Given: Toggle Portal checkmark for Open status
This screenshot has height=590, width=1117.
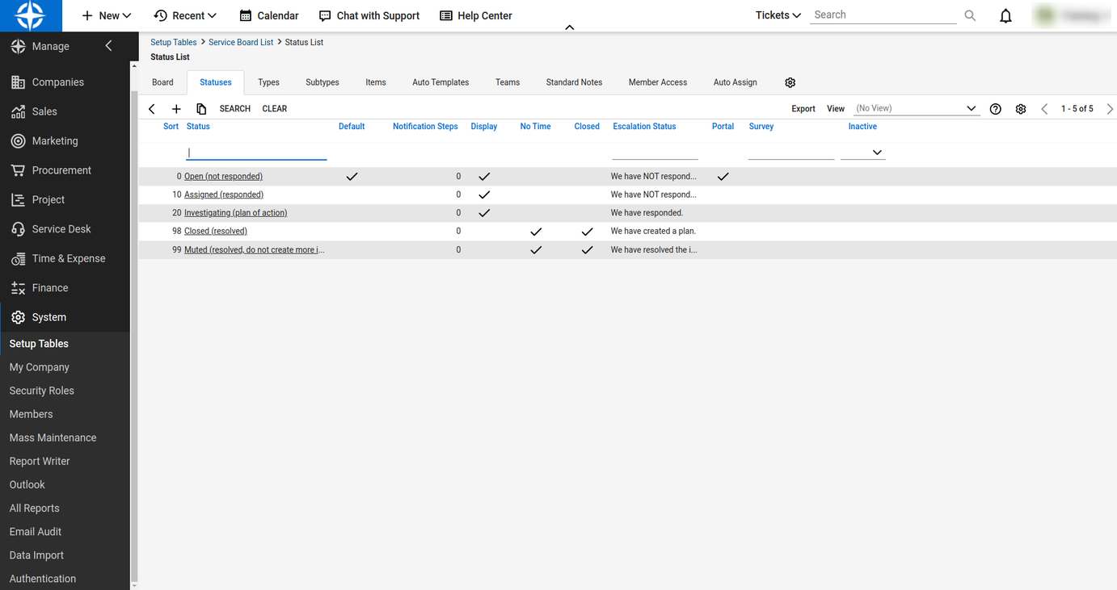Looking at the screenshot, I should point(723,176).
